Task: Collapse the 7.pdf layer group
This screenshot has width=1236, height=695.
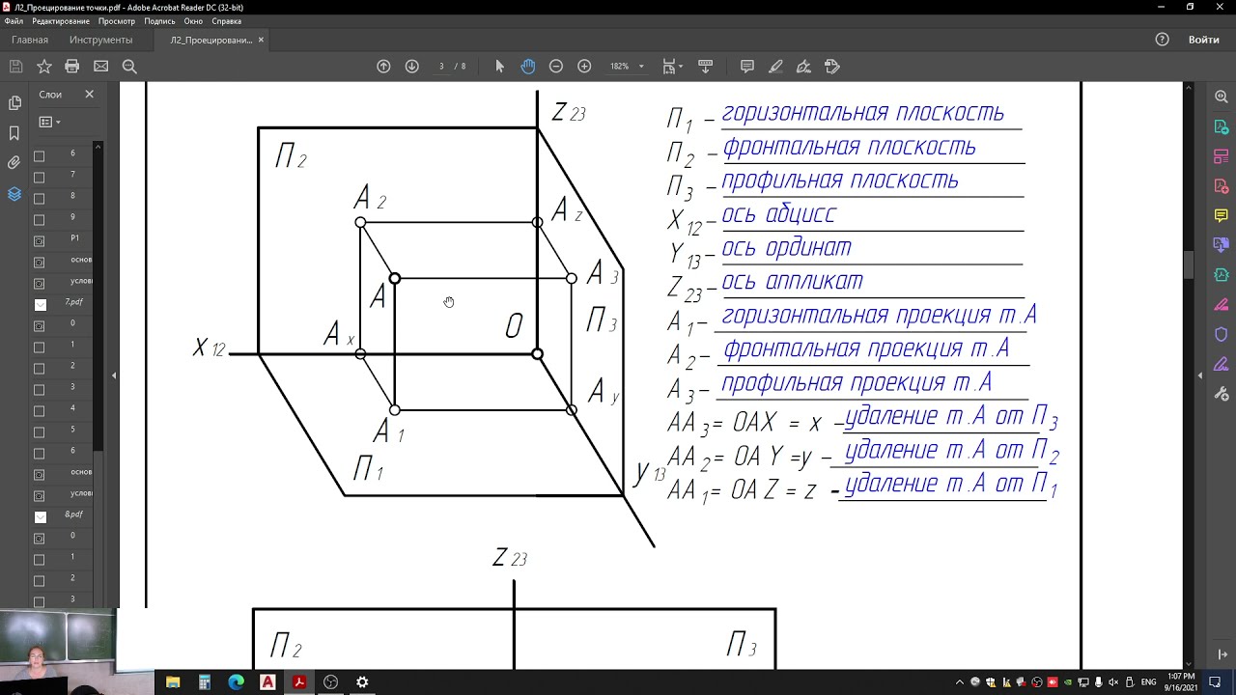Action: coord(40,305)
